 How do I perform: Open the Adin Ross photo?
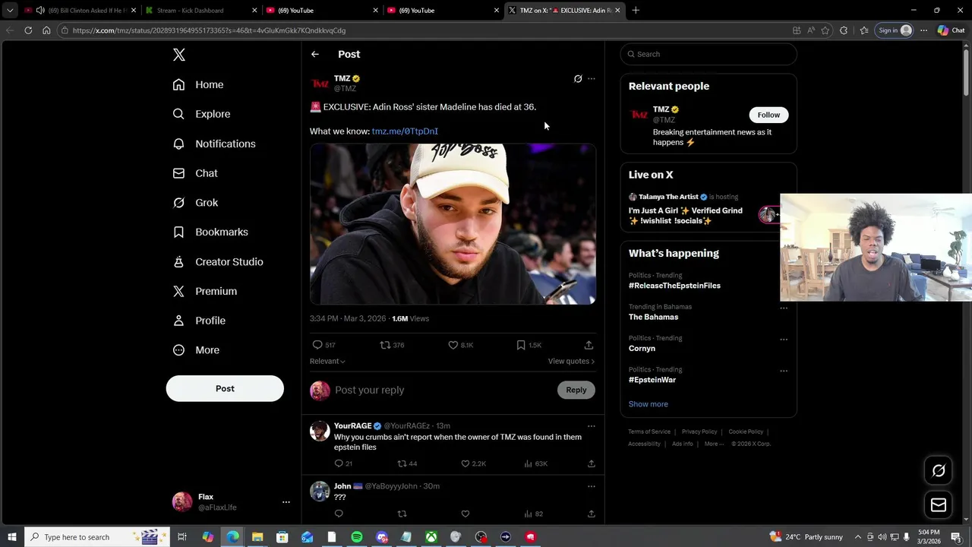pos(453,224)
